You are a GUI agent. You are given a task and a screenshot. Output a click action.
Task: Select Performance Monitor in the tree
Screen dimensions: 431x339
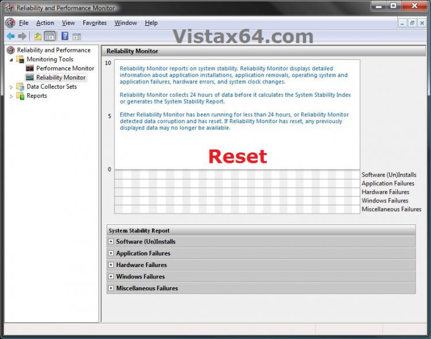[65, 68]
